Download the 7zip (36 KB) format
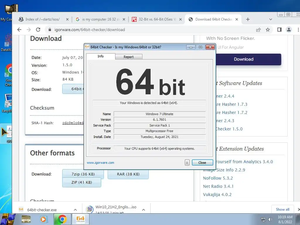Image resolution: width=300 pixels, height=225 pixels. 83,174
